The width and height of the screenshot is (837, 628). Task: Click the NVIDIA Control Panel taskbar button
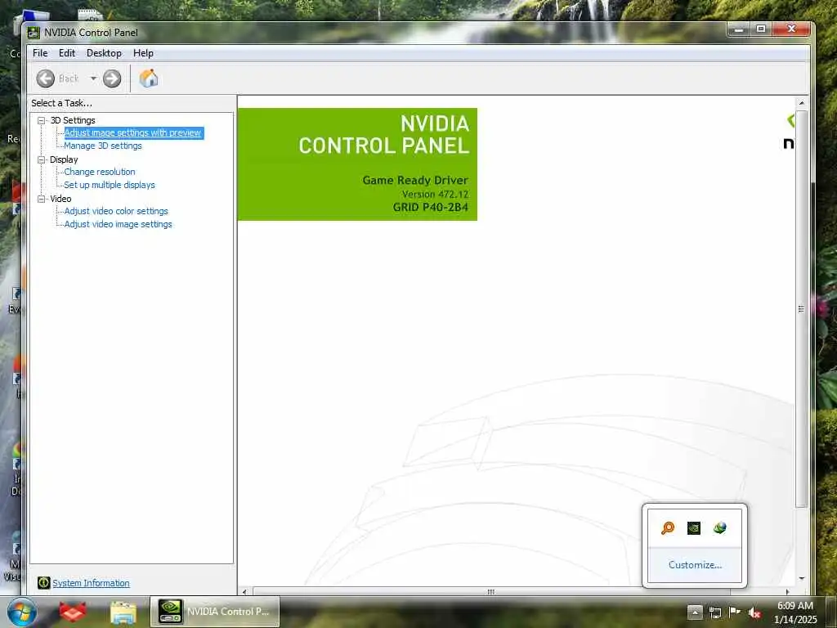(x=215, y=612)
